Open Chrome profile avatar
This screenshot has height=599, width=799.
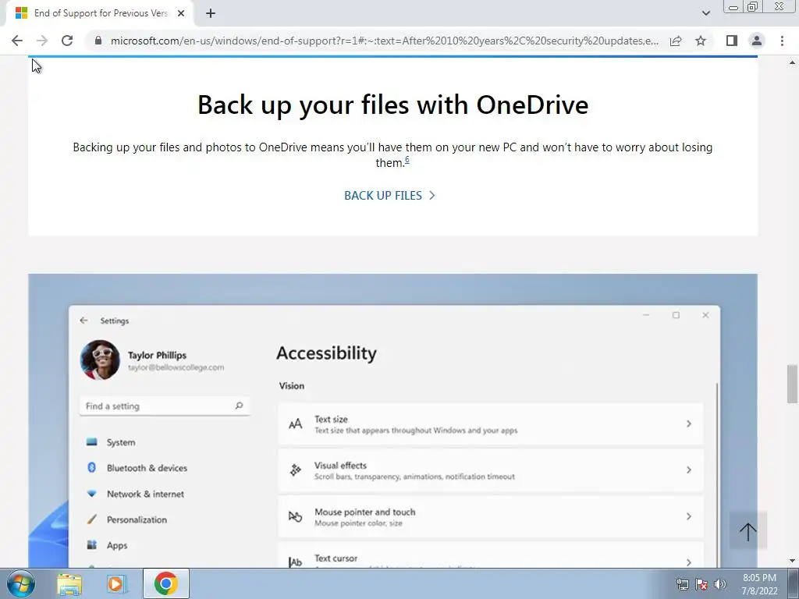point(757,41)
